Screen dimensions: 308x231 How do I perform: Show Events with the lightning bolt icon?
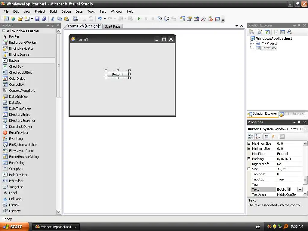tap(273, 136)
